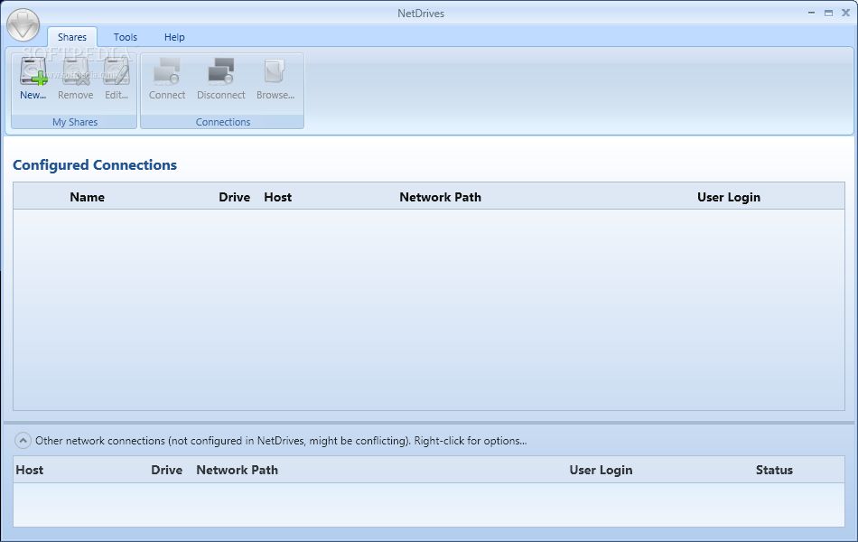858x542 pixels.
Task: Switch to the Shares tab
Action: (x=72, y=37)
